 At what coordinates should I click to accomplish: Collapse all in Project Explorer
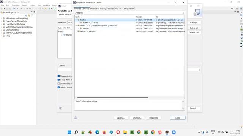point(26,15)
